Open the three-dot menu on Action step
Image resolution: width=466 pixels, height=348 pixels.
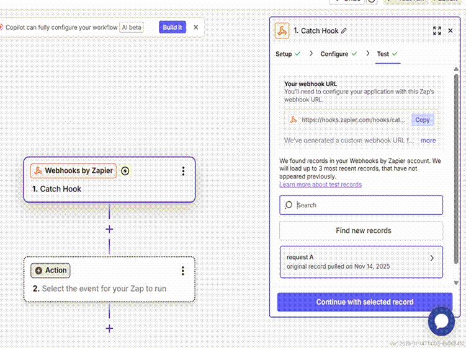pyautogui.click(x=183, y=271)
